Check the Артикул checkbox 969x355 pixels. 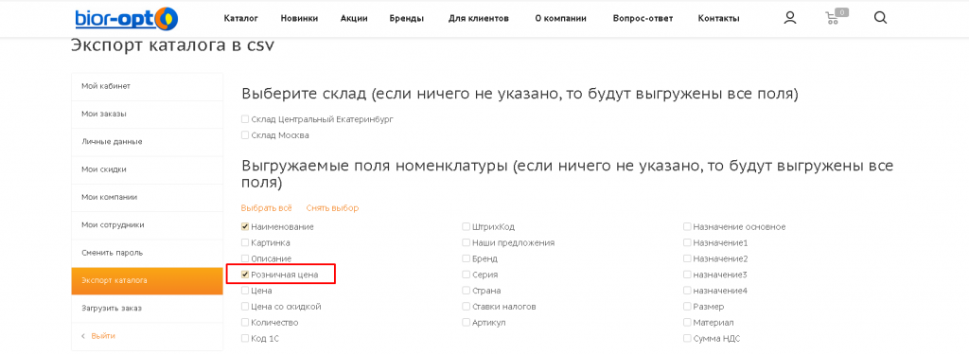[x=466, y=323]
